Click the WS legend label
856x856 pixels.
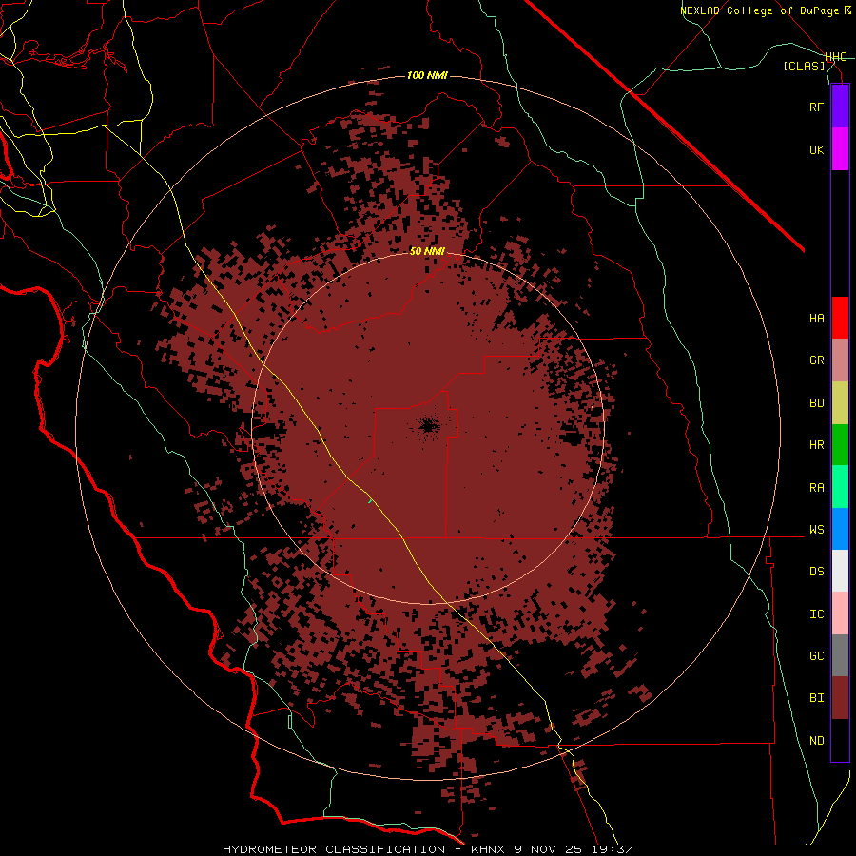coord(816,530)
